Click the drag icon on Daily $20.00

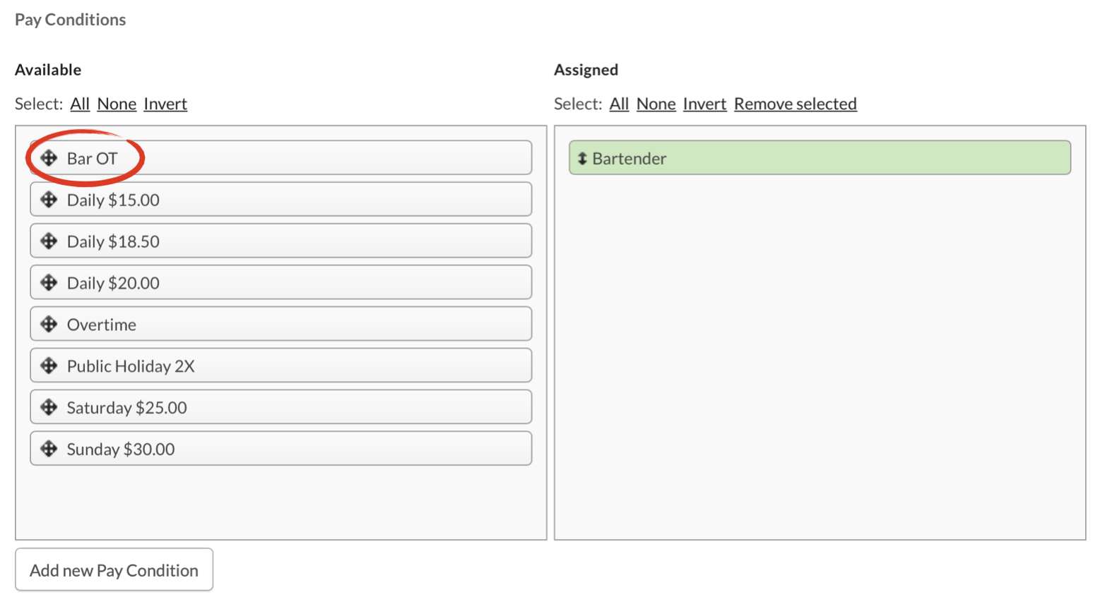[49, 283]
